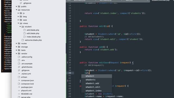Click the file icon beside composer.lock
Viewport: 174px width, 98px height.
[x=19, y=84]
